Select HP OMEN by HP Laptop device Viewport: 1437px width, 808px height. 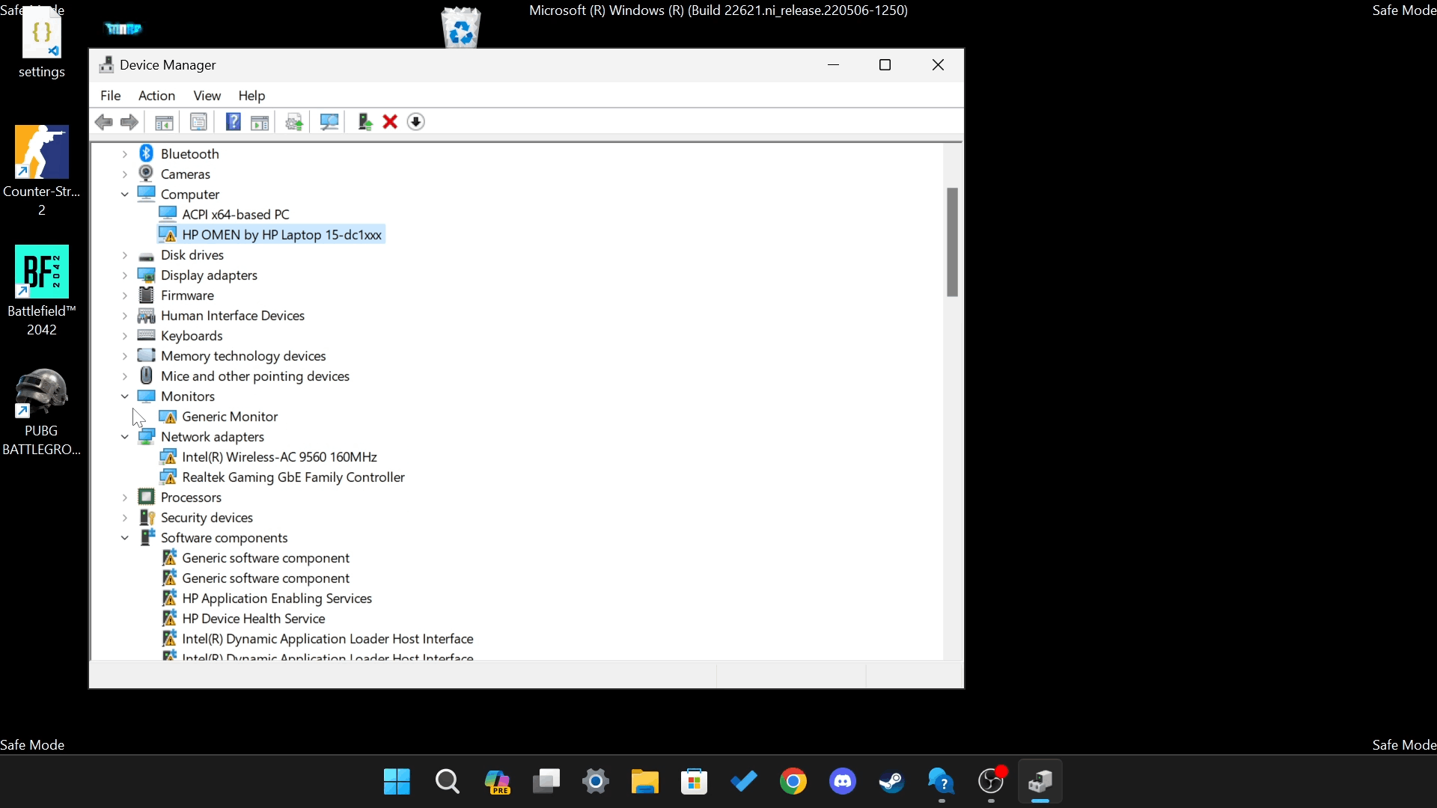(281, 234)
